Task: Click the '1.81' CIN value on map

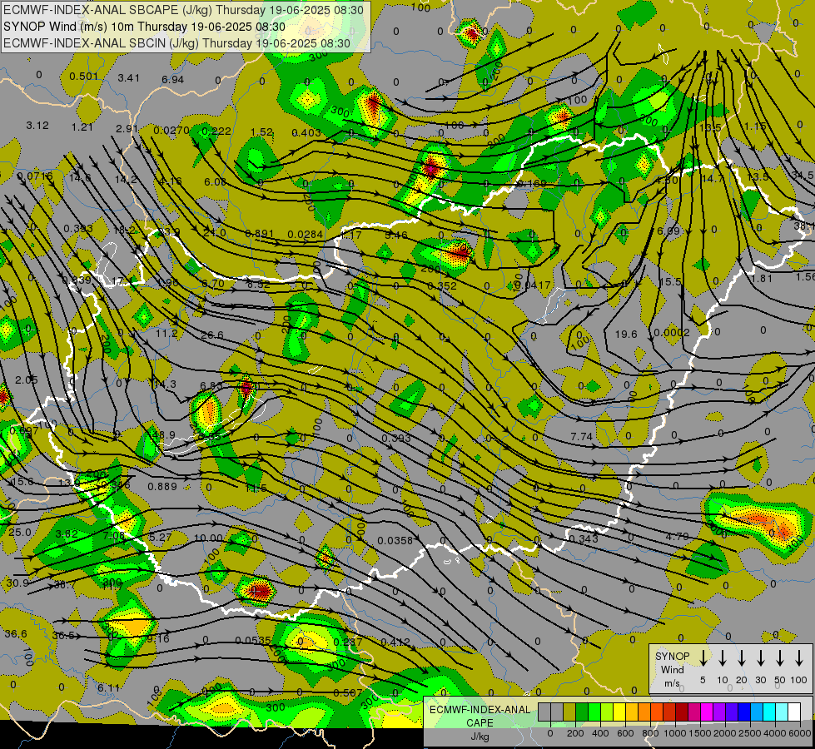Action: (x=762, y=279)
